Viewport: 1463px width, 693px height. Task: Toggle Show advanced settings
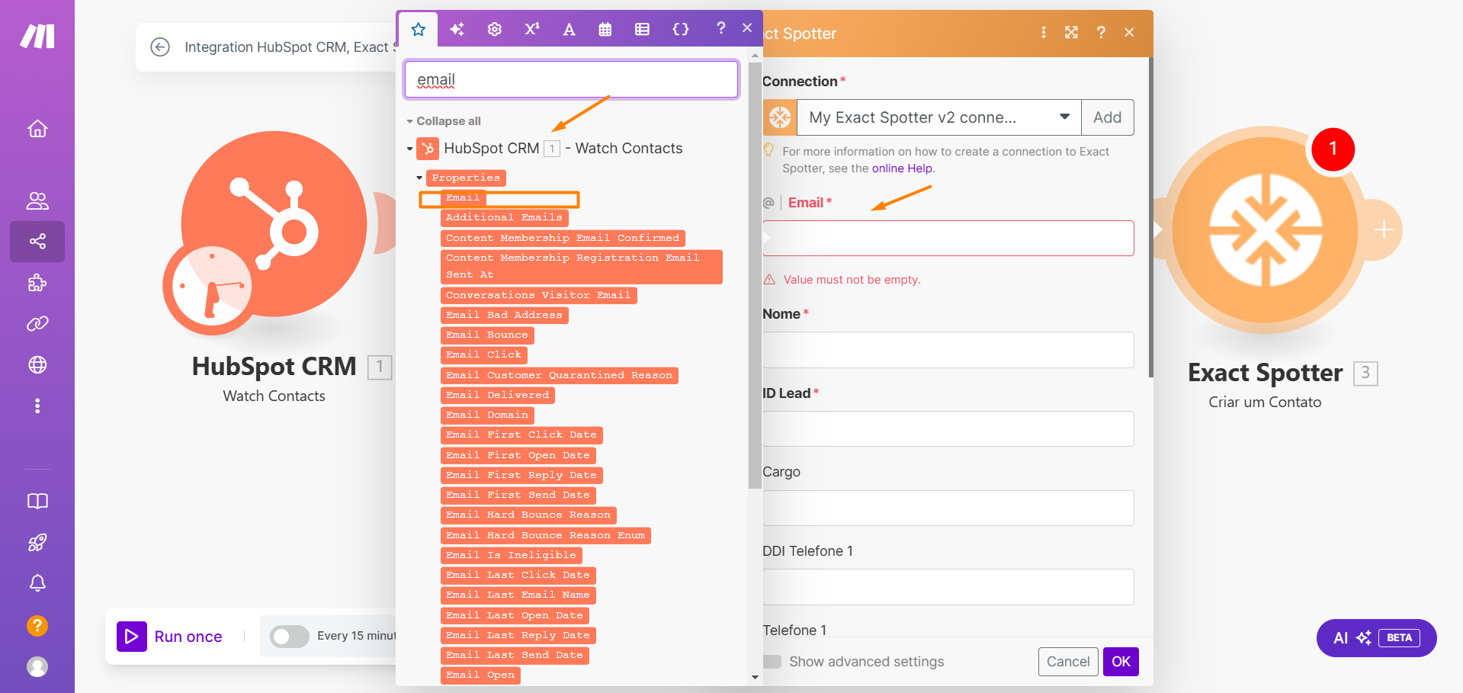[x=772, y=662]
